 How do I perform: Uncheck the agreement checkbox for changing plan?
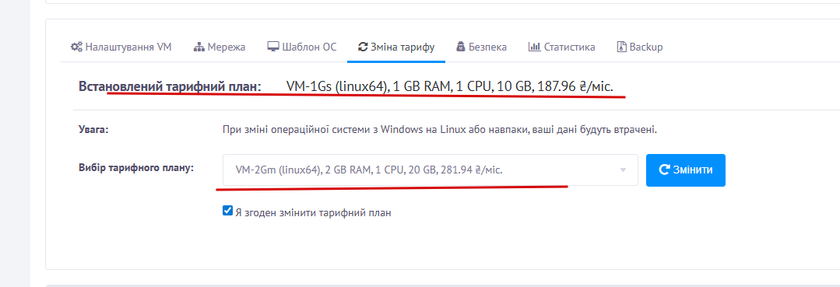[x=227, y=211]
